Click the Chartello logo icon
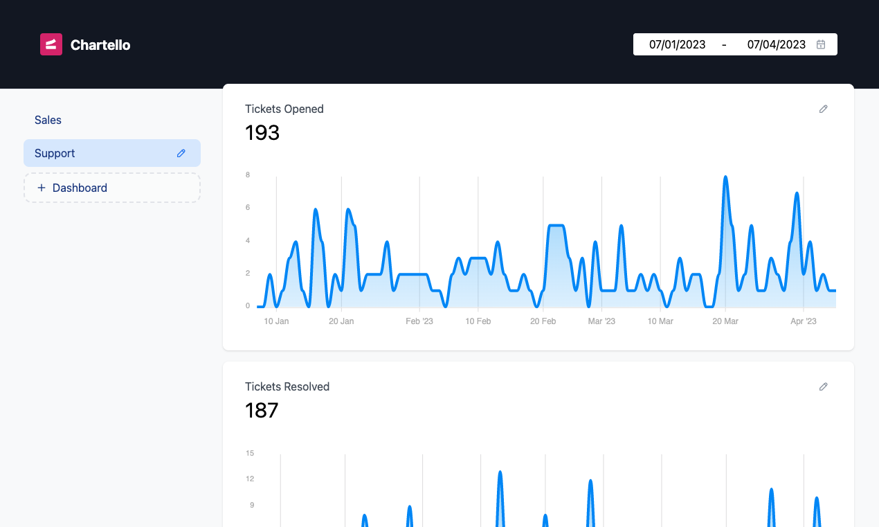Image resolution: width=879 pixels, height=527 pixels. point(51,44)
